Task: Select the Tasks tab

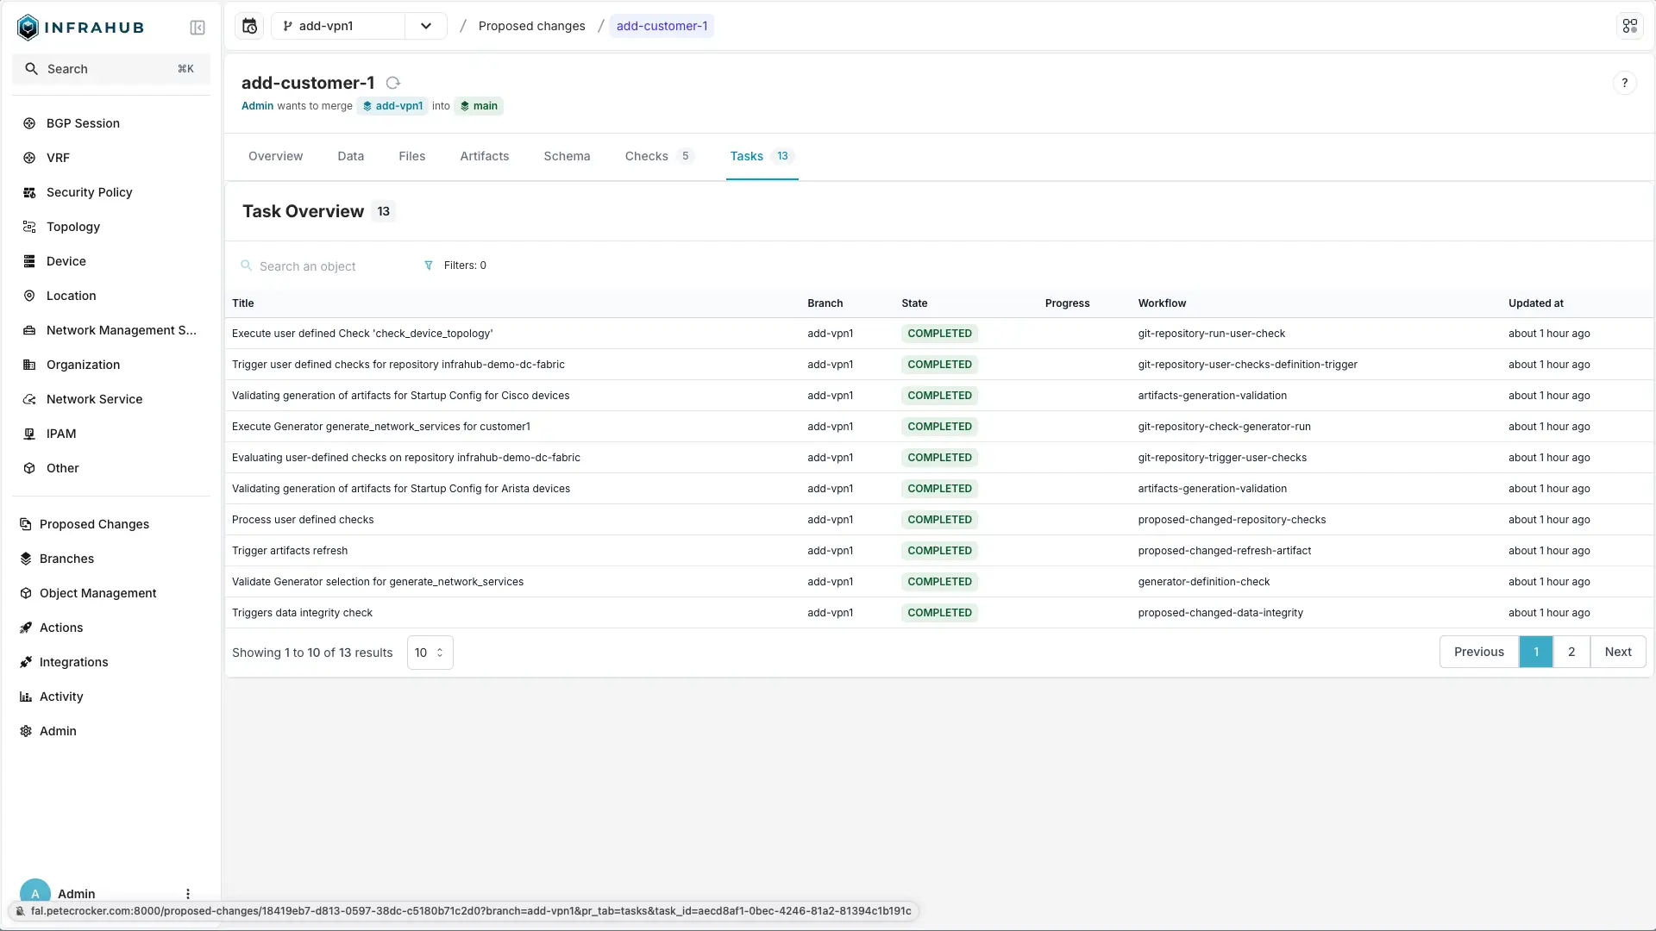Action: point(762,156)
